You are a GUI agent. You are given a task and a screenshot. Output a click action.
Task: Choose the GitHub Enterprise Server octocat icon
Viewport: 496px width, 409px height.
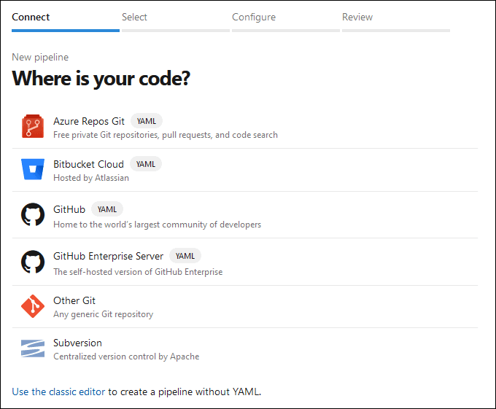click(x=33, y=262)
